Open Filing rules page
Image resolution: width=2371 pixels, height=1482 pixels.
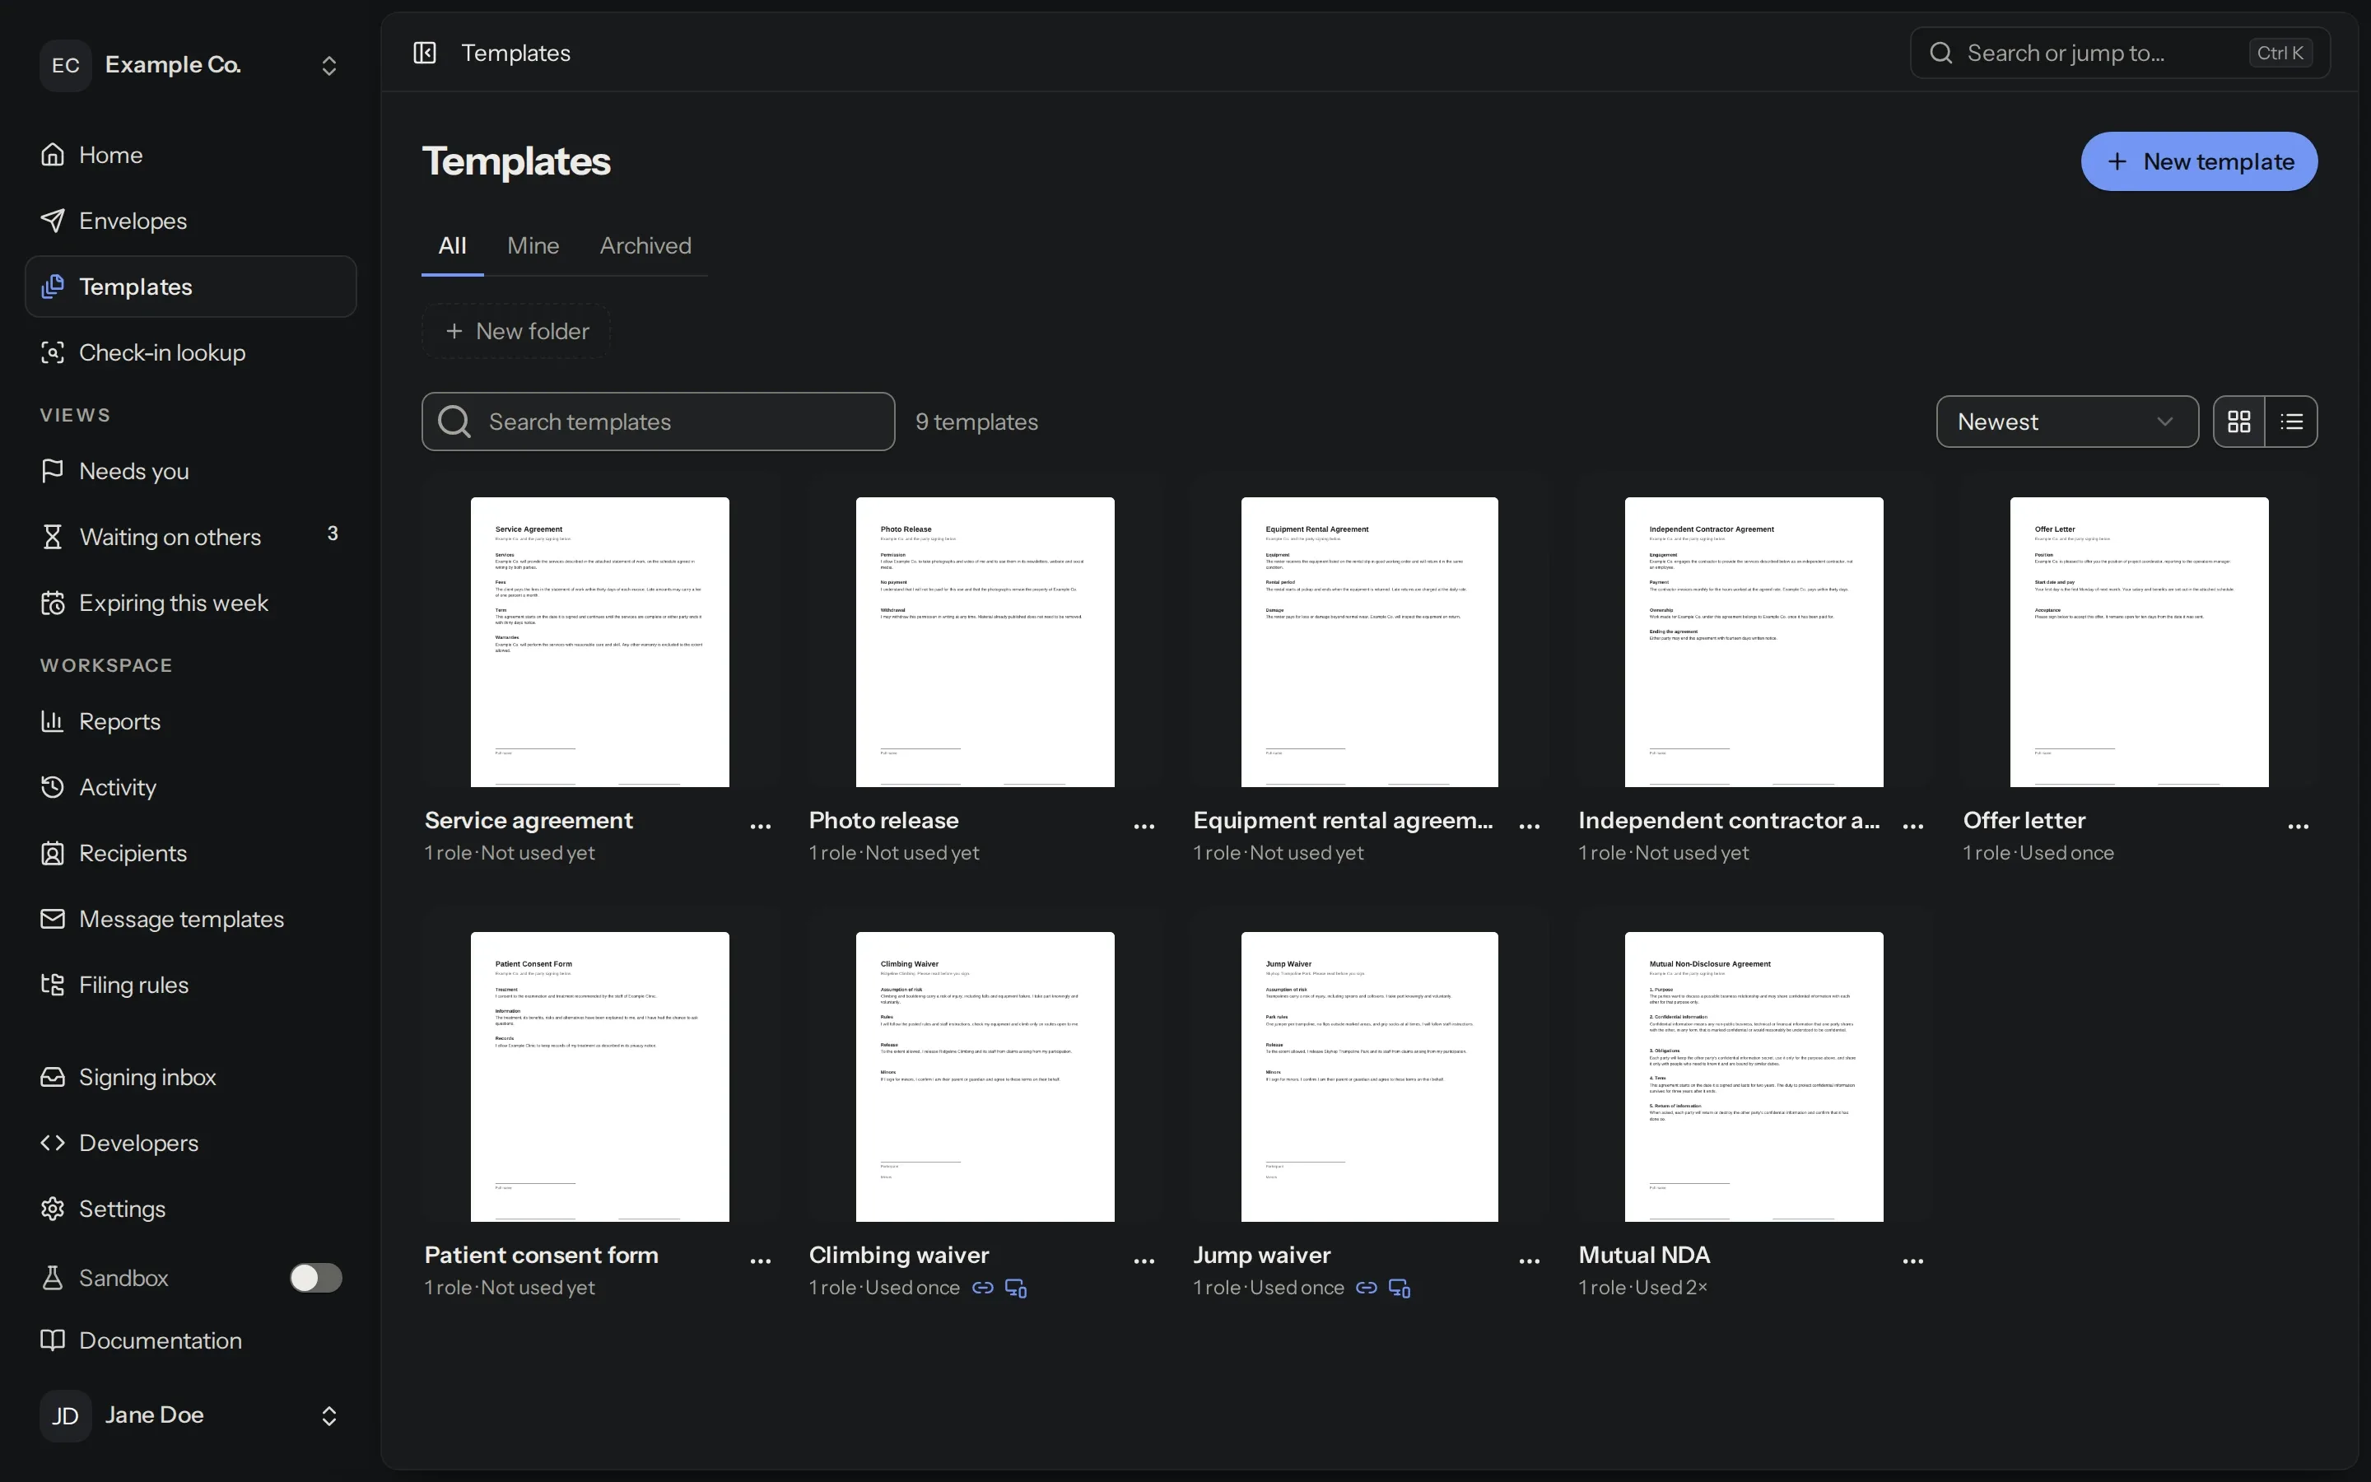pyautogui.click(x=191, y=985)
